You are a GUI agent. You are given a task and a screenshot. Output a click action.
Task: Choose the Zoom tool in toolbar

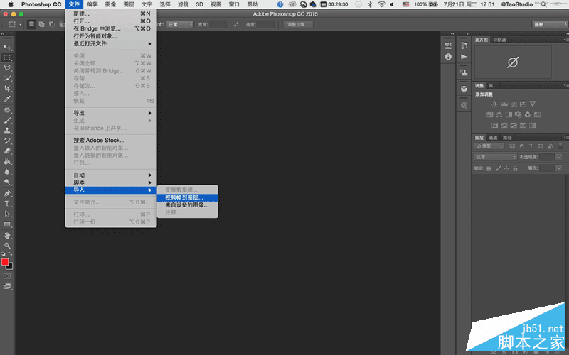pyautogui.click(x=7, y=246)
